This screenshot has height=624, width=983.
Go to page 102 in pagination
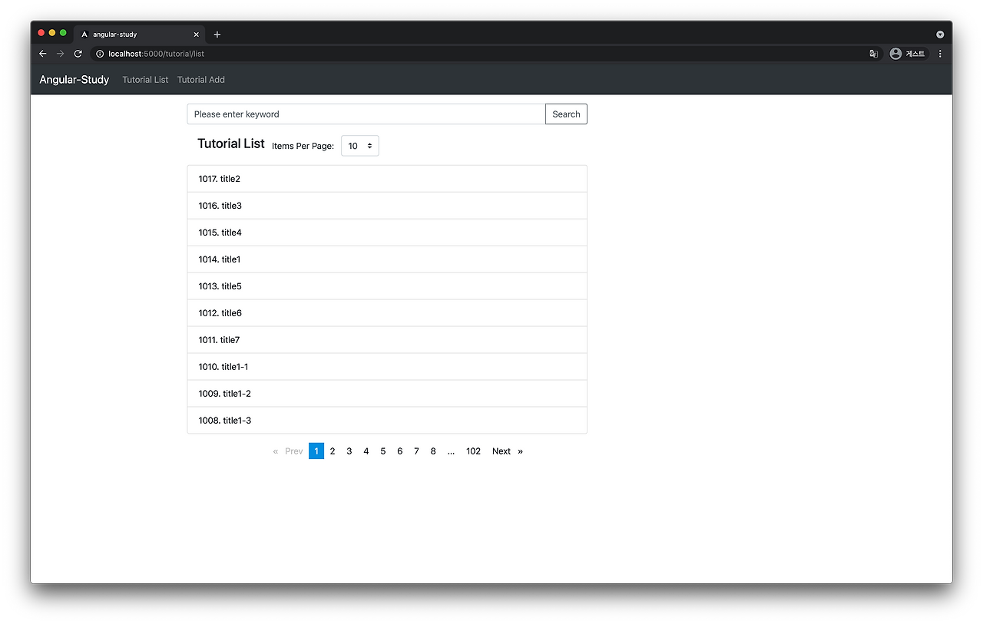(473, 451)
